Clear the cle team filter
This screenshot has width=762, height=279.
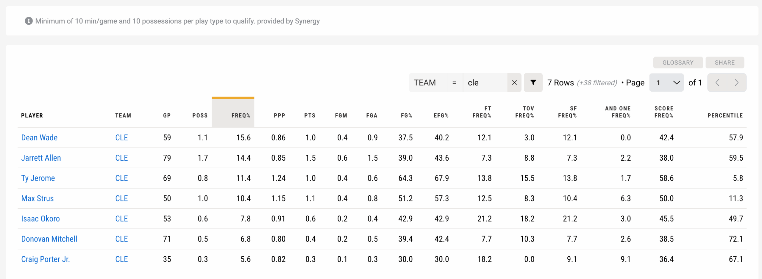point(514,82)
